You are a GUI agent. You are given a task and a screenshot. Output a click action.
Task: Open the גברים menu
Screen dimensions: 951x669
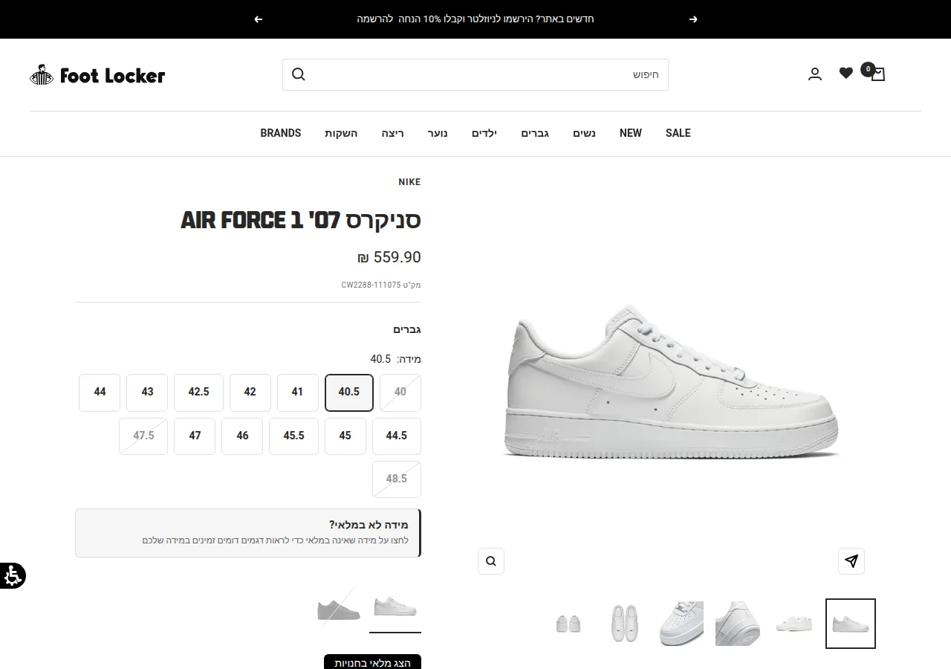[x=535, y=133]
